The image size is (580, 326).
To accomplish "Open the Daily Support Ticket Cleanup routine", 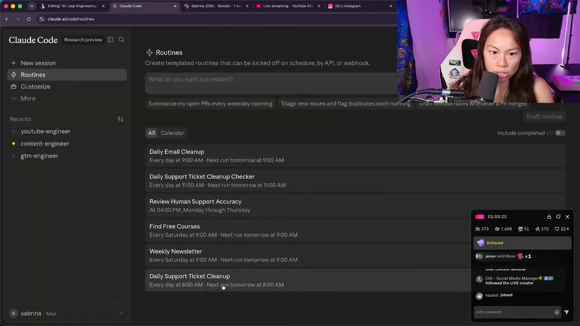I will tap(308, 280).
